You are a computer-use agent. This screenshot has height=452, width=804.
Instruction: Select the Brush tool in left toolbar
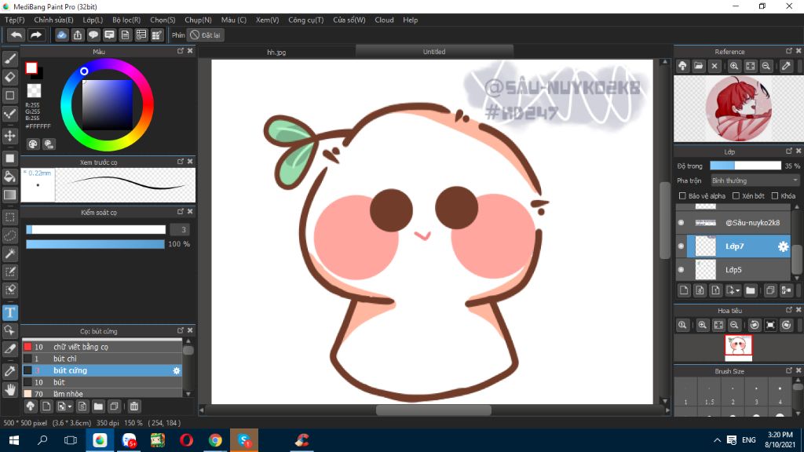tap(9, 59)
